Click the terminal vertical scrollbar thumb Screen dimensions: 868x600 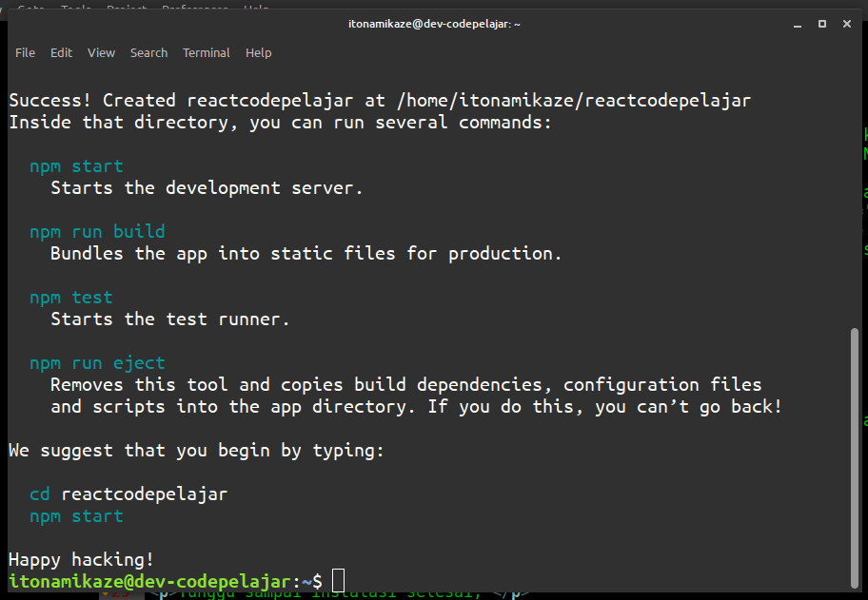(x=855, y=458)
